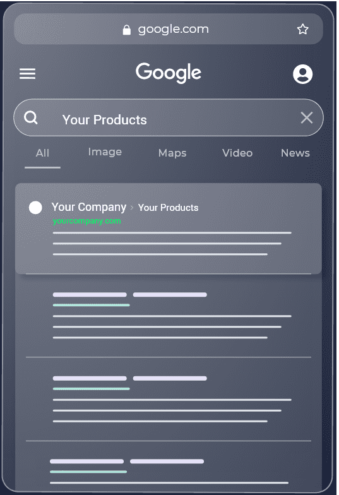Click the second search result placeholder title

pyautogui.click(x=130, y=294)
